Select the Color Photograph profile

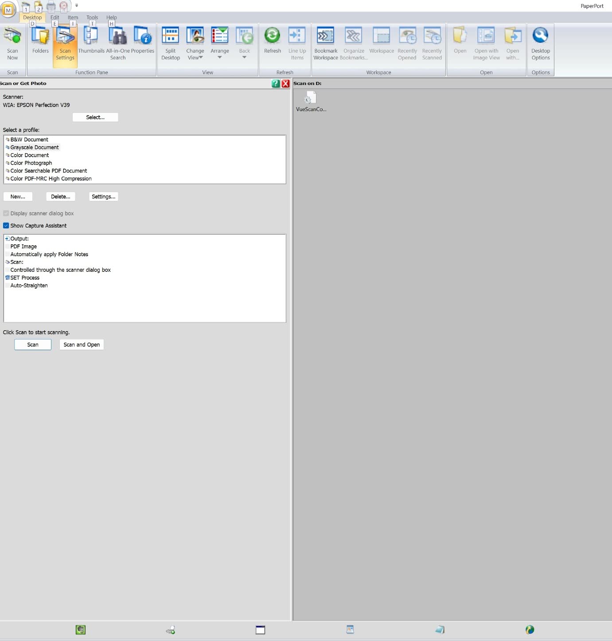[x=31, y=163]
